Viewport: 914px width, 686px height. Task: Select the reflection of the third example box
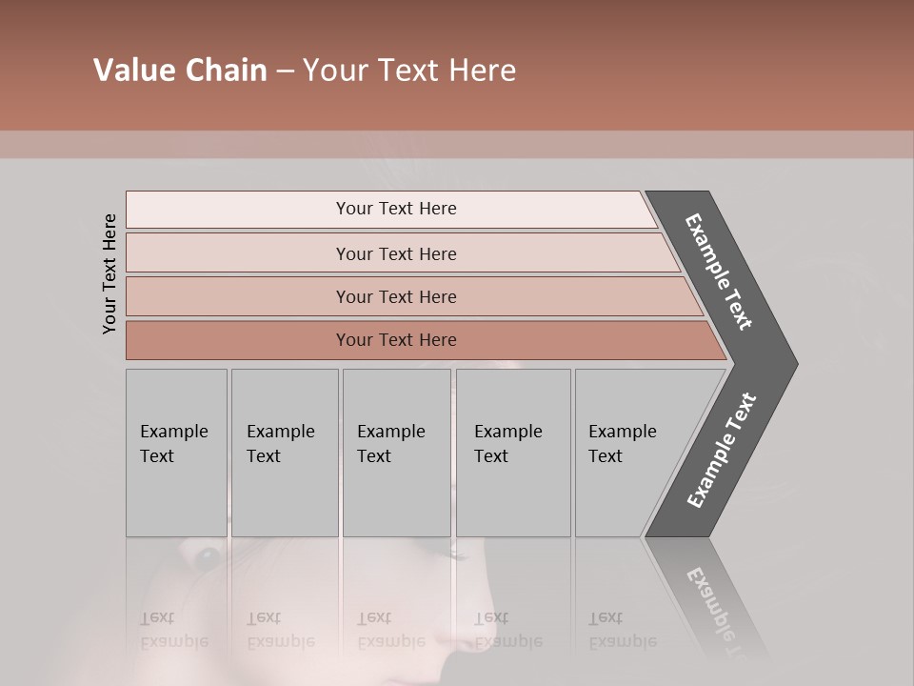click(397, 601)
